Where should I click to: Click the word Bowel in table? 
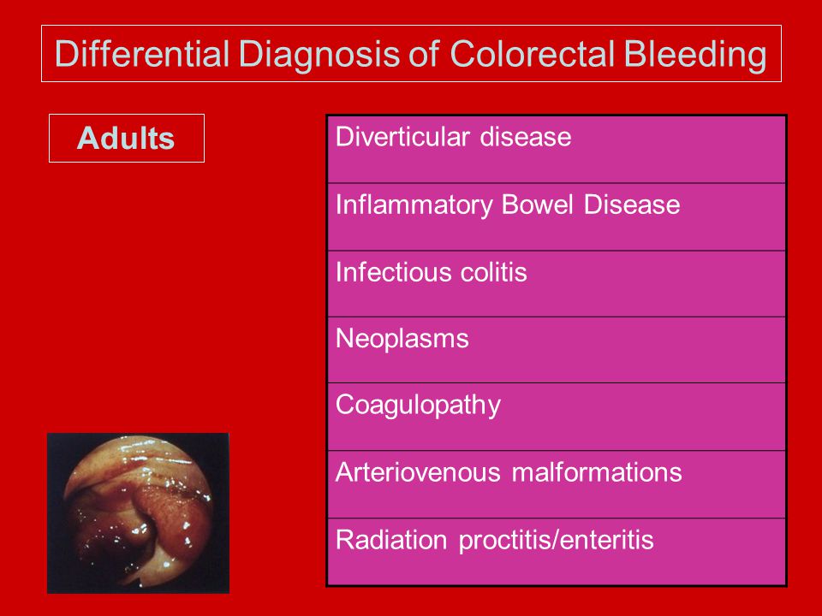tap(538, 204)
